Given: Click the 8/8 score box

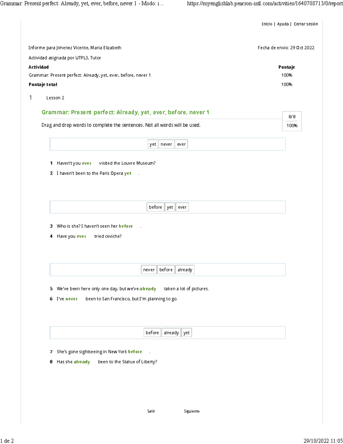Looking at the screenshot, I should (292, 121).
